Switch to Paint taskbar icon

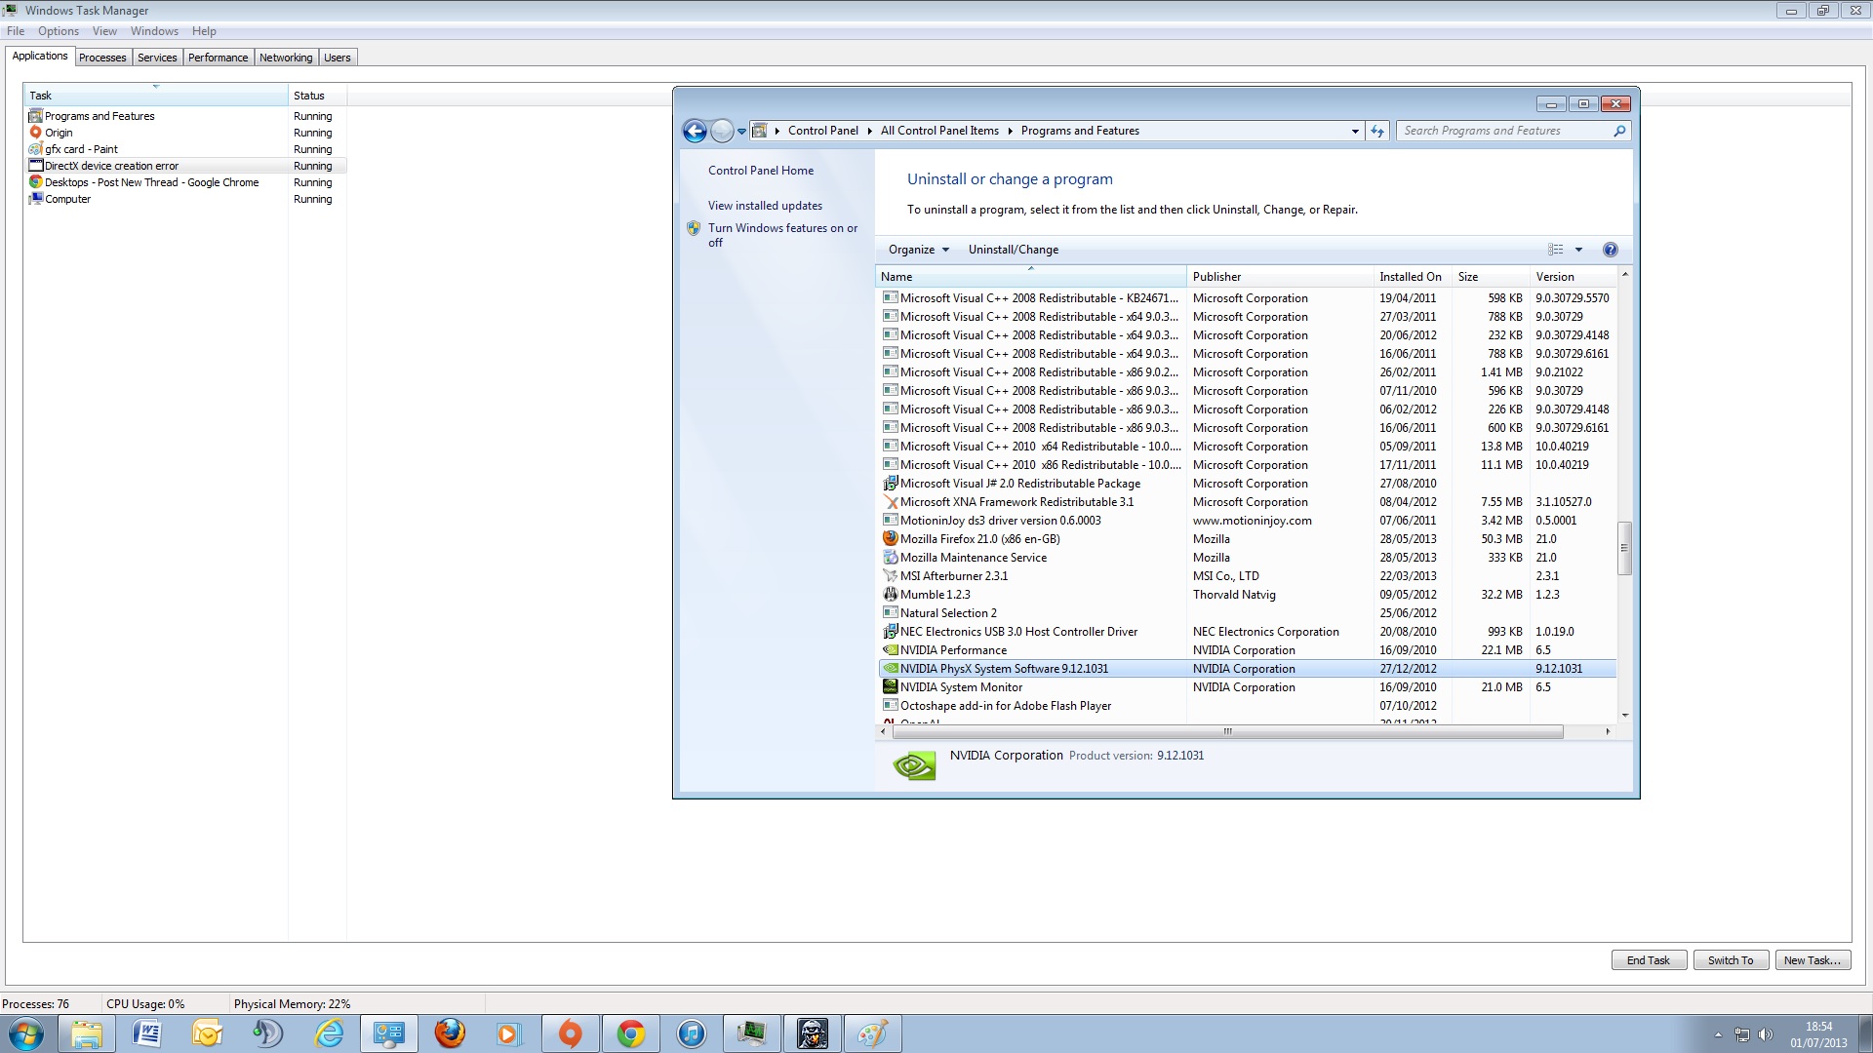873,1033
